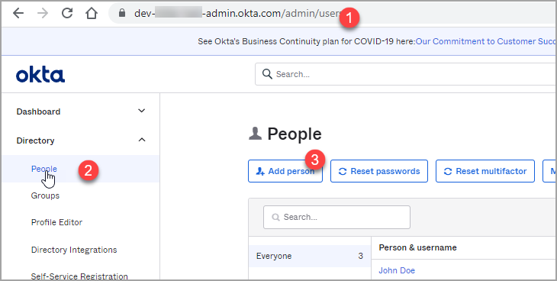Click the top global Search field
This screenshot has width=557, height=281.
pyautogui.click(x=405, y=74)
